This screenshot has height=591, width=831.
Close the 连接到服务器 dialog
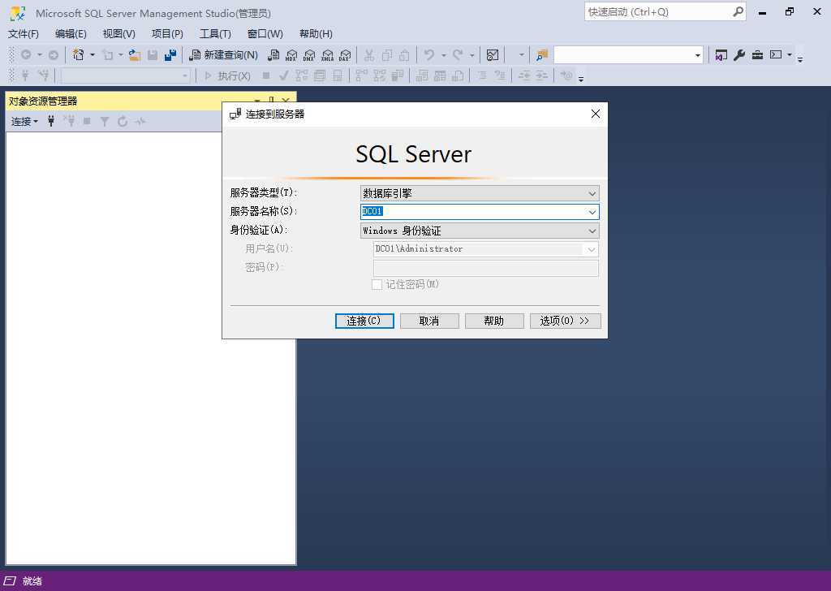tap(596, 114)
